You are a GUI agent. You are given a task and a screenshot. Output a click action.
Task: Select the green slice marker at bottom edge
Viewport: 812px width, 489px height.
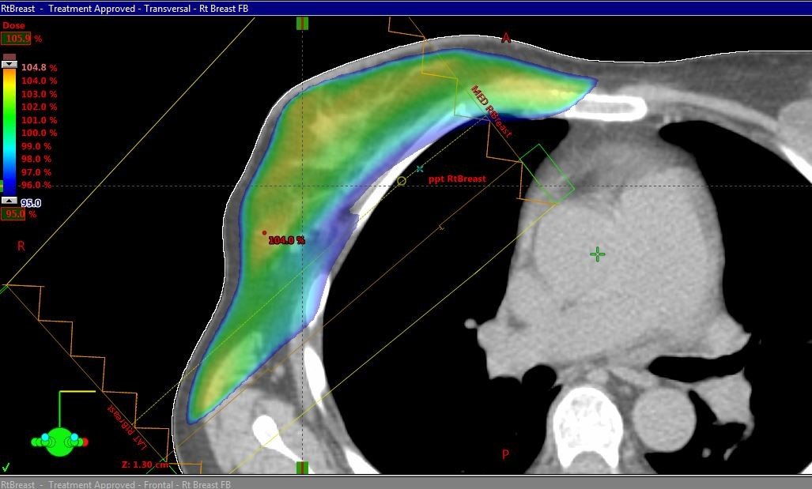pyautogui.click(x=302, y=468)
